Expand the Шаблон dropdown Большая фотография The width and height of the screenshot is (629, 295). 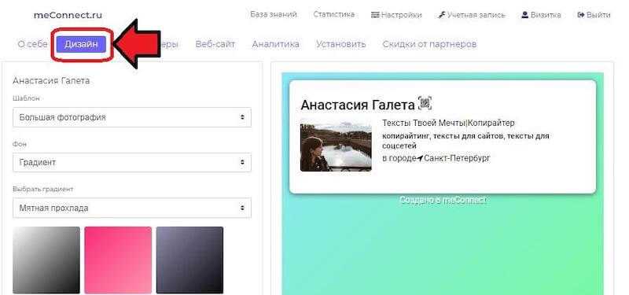tap(132, 117)
